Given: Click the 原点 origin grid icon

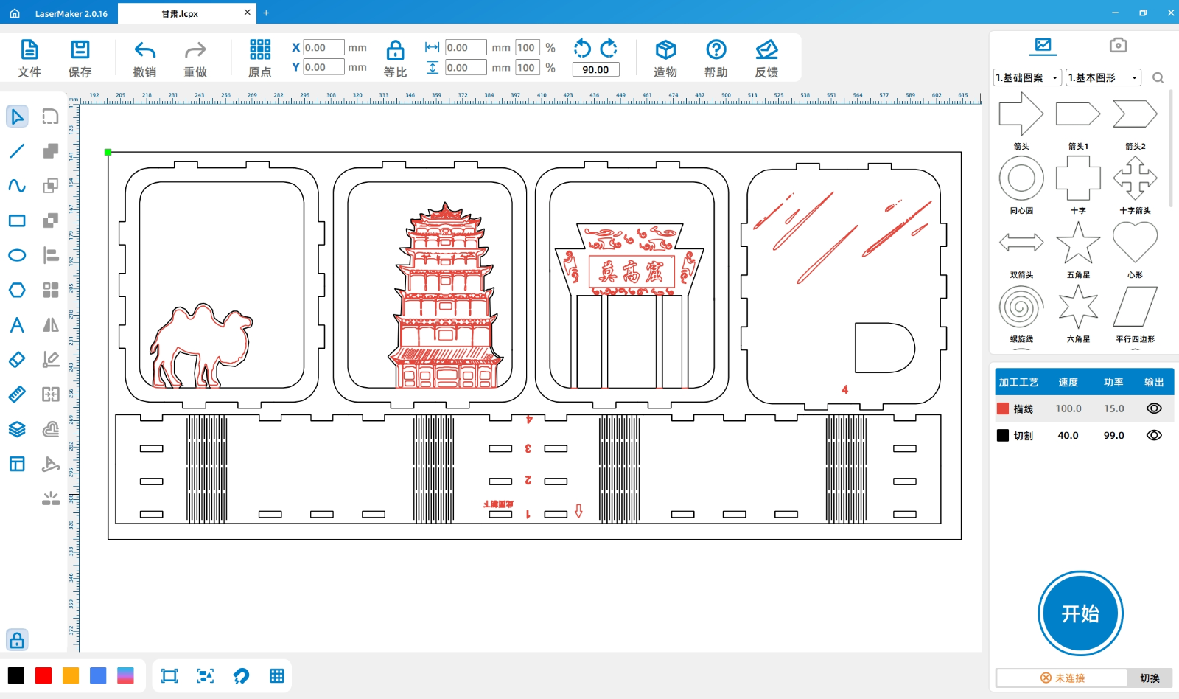Looking at the screenshot, I should 260,50.
